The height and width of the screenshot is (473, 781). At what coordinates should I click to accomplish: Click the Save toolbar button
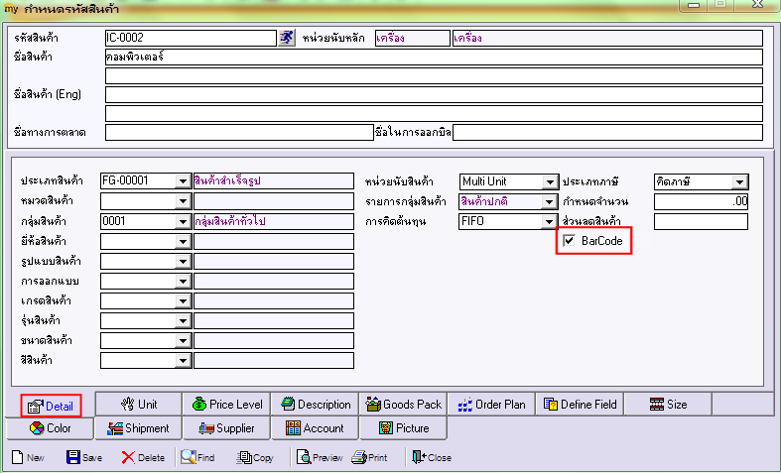pos(83,458)
